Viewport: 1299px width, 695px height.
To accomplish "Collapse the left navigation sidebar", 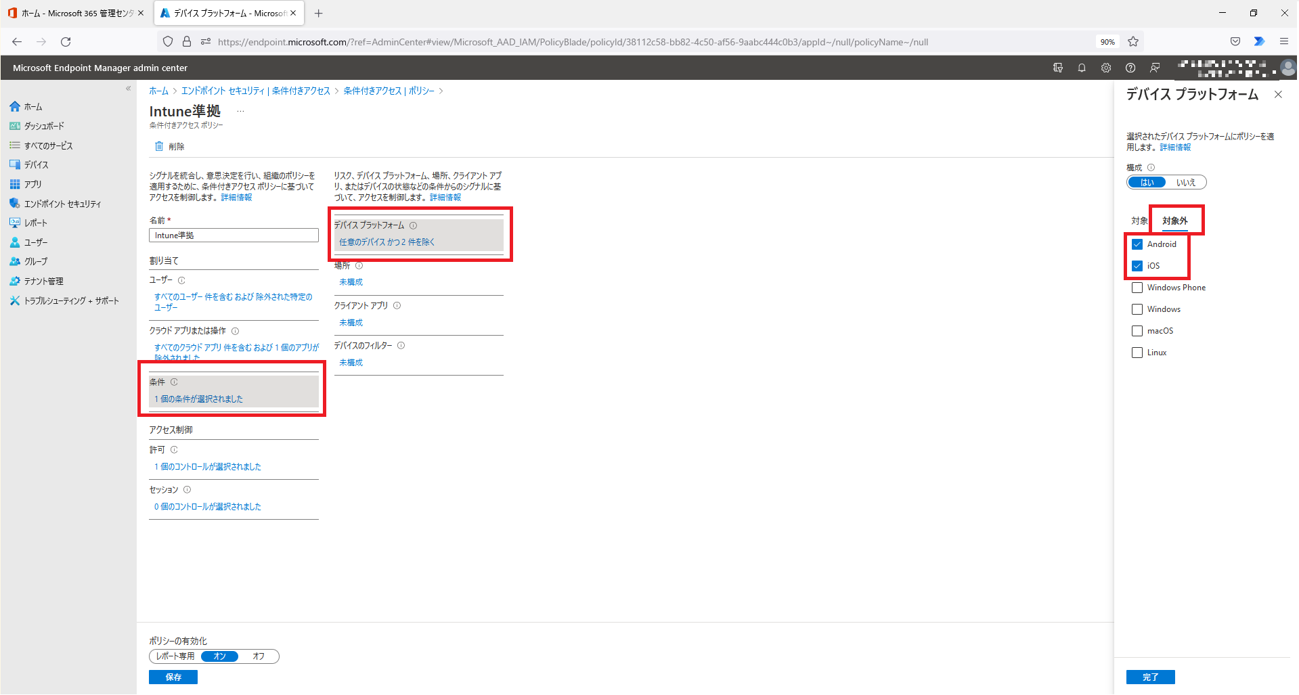I will click(x=128, y=89).
